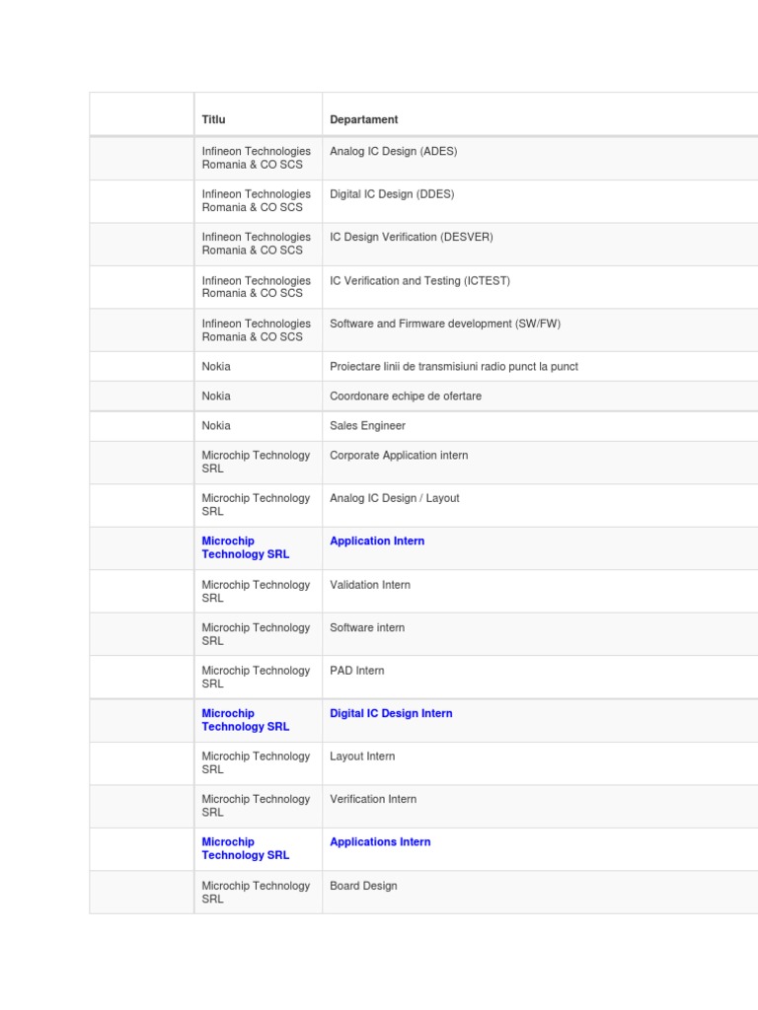
Task: Select the PAD Intern cell
Action: [356, 671]
